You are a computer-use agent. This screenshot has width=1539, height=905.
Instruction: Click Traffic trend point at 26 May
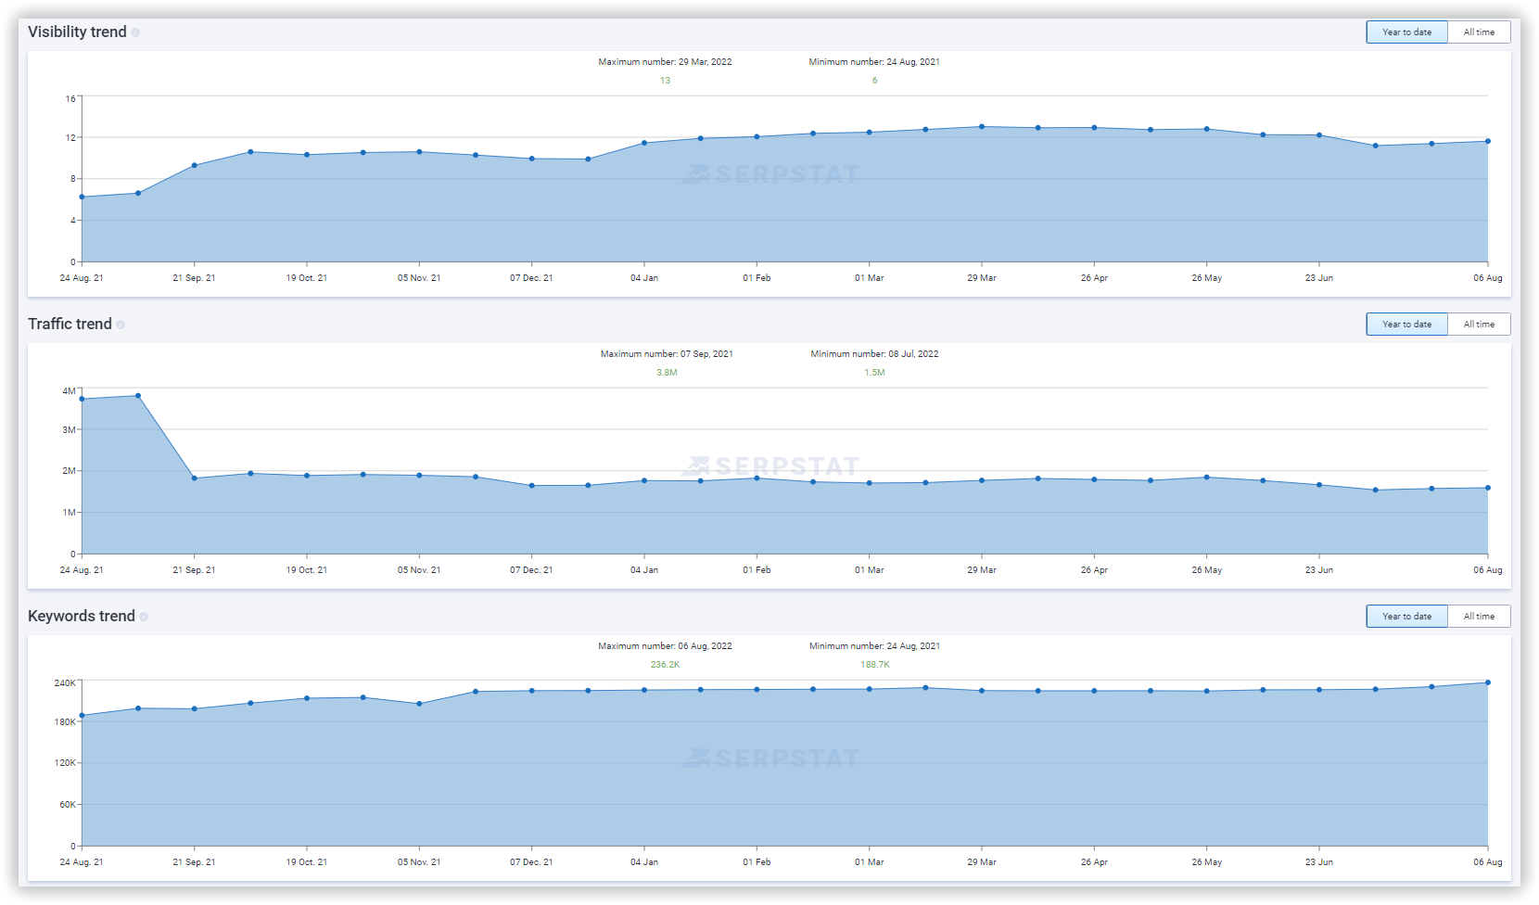point(1206,478)
